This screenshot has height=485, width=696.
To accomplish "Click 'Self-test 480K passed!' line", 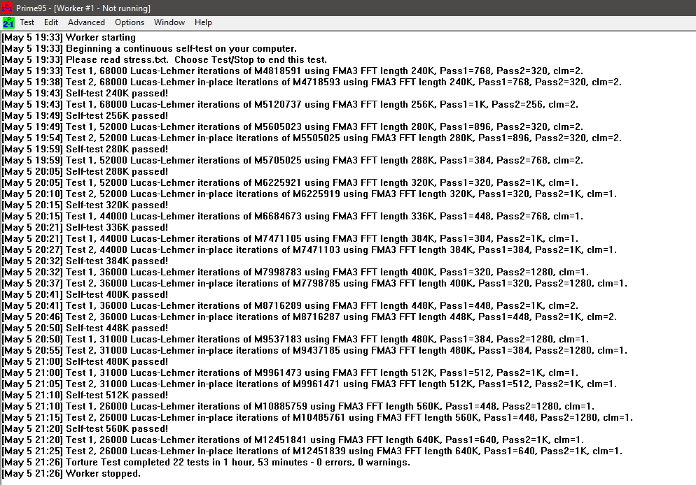I will (85, 361).
